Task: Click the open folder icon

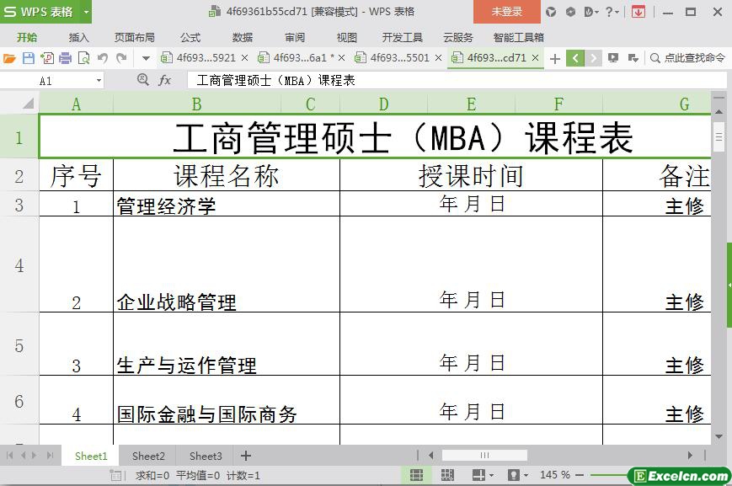Action: click(9, 58)
